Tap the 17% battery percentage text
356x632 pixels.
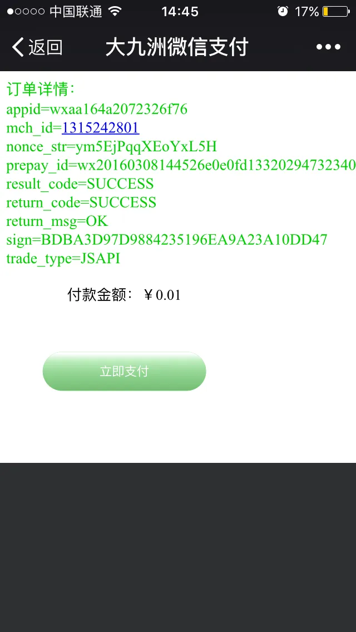click(x=307, y=11)
